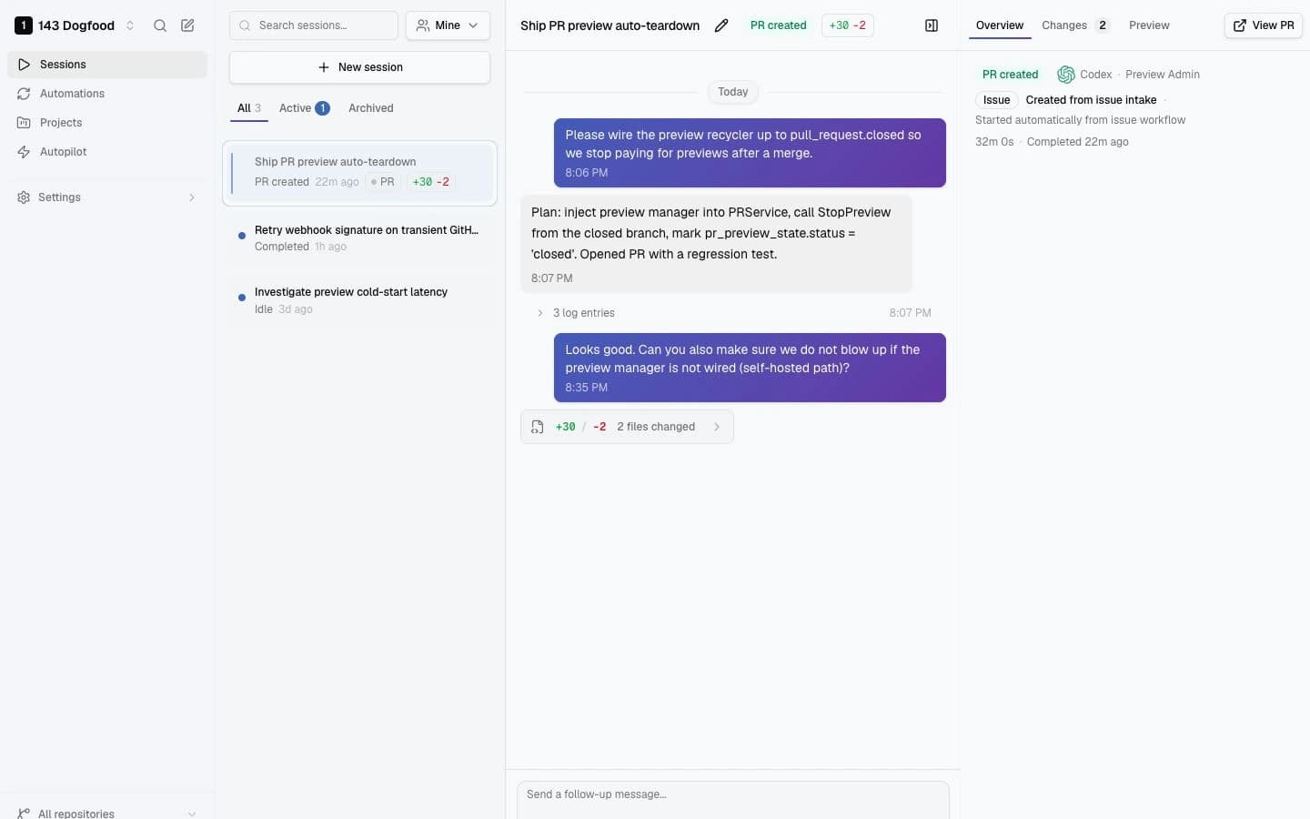Click the View PR button
This screenshot has width=1310, height=819.
[x=1264, y=25]
